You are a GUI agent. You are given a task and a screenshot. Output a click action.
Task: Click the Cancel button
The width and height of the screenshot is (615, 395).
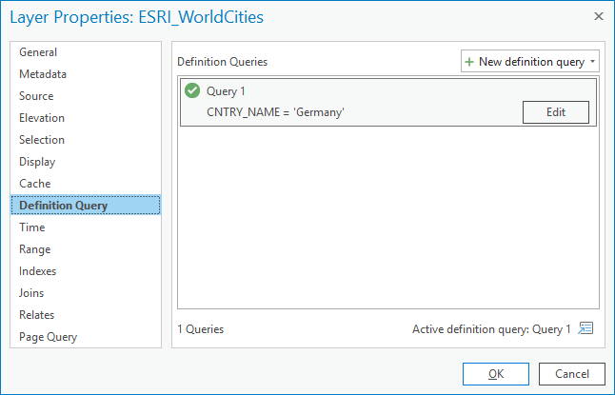(x=572, y=374)
